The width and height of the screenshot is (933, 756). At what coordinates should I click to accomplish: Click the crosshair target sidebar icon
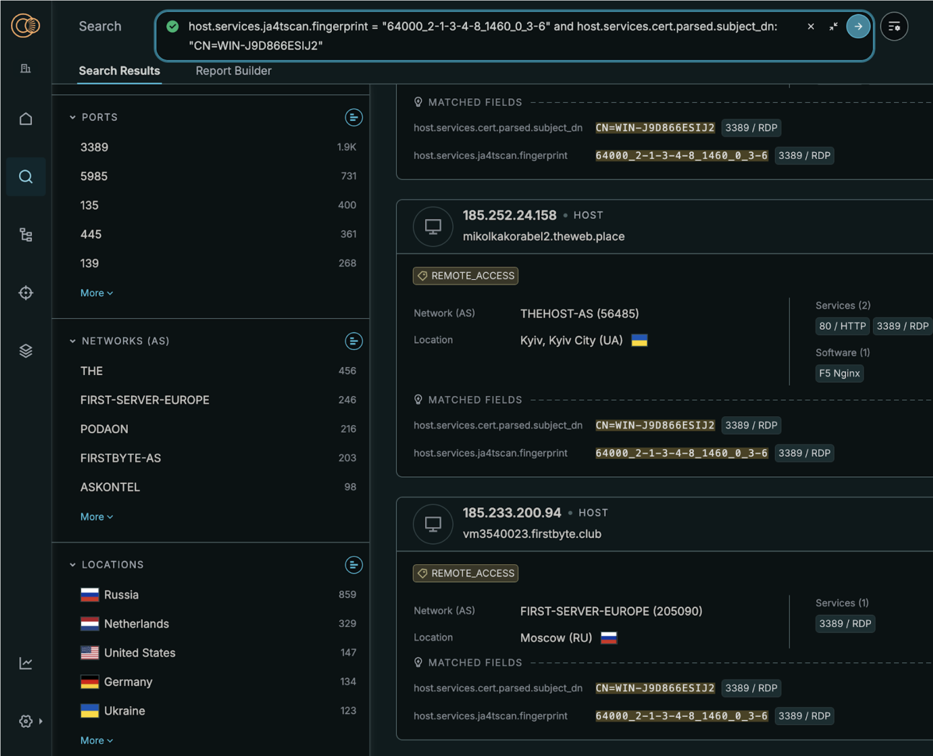tap(26, 293)
